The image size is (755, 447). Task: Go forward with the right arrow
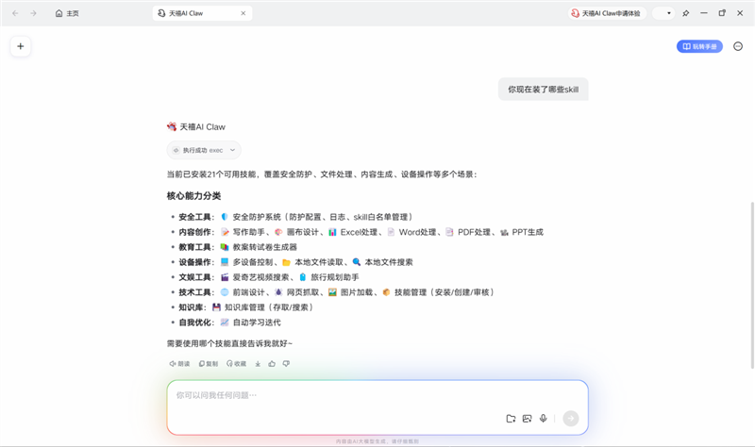coord(33,13)
